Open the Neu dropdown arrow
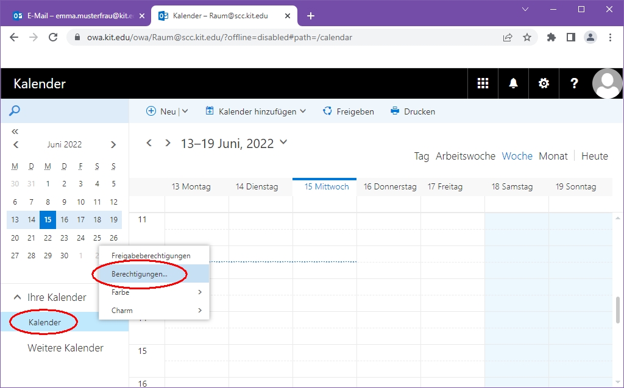The width and height of the screenshot is (624, 388). coord(185,111)
